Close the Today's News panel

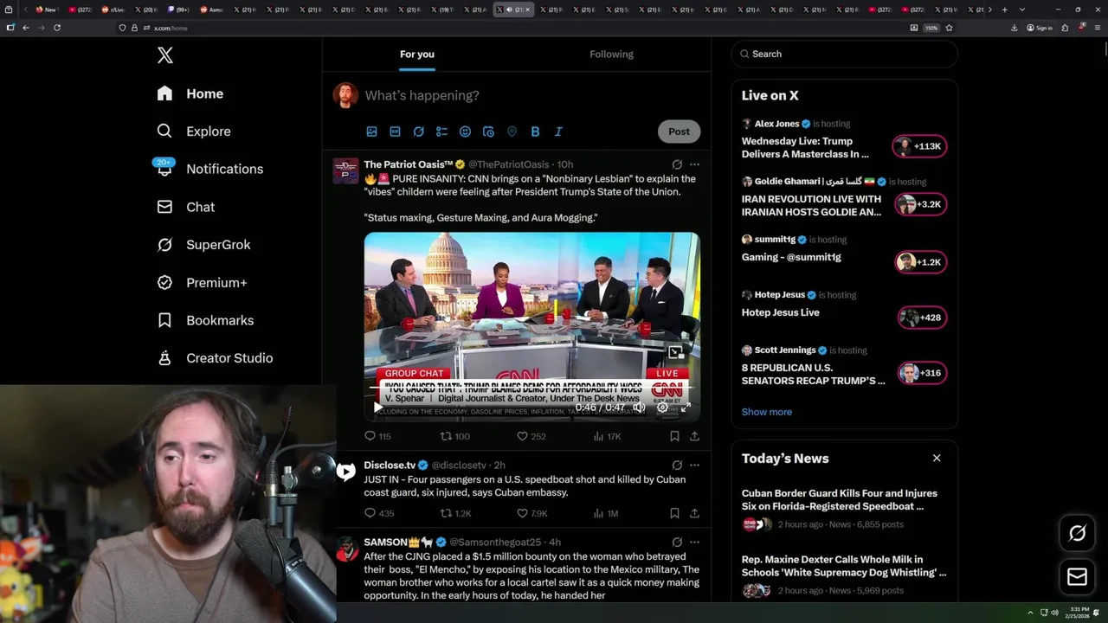coord(937,458)
